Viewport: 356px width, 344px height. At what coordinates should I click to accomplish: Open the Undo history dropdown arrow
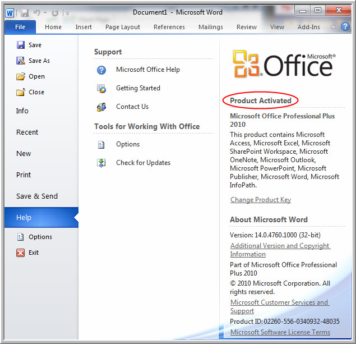point(45,12)
